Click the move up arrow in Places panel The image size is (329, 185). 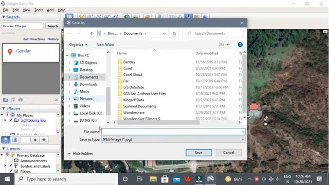(35, 140)
